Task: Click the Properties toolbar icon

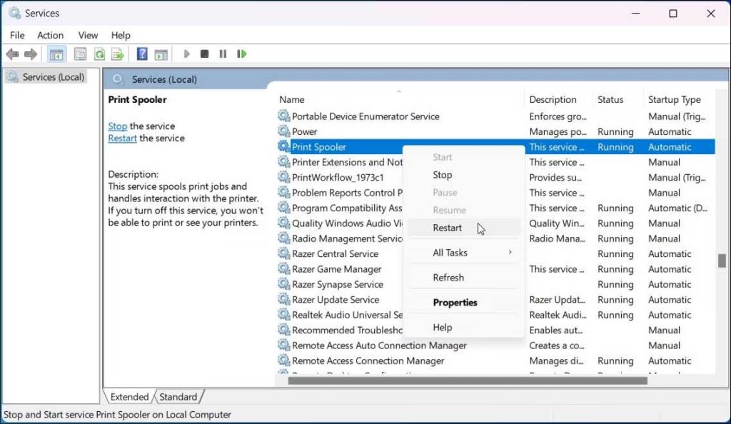Action: point(80,54)
